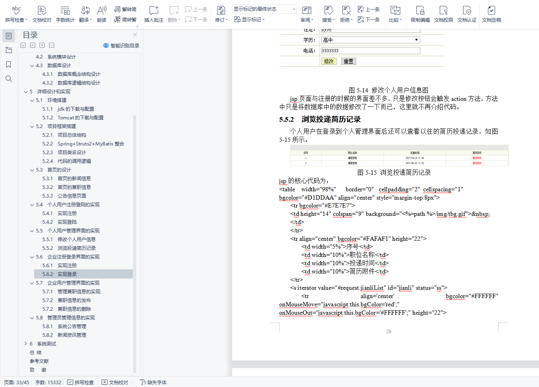Click 缺失字体 in status bar
The height and width of the screenshot is (387, 539).
153,382
